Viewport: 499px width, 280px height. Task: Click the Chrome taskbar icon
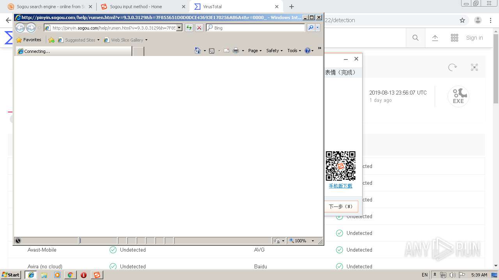point(70,275)
